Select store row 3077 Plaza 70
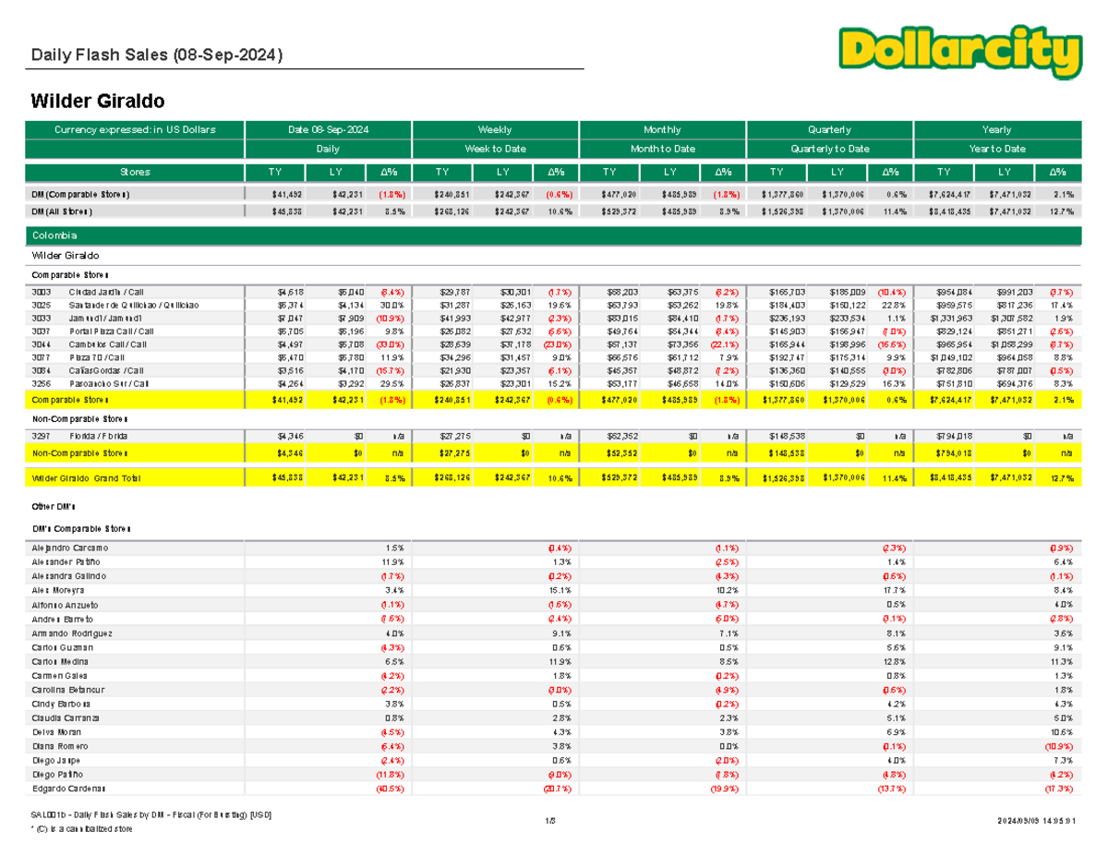This screenshot has width=1108, height=856. click(554, 356)
